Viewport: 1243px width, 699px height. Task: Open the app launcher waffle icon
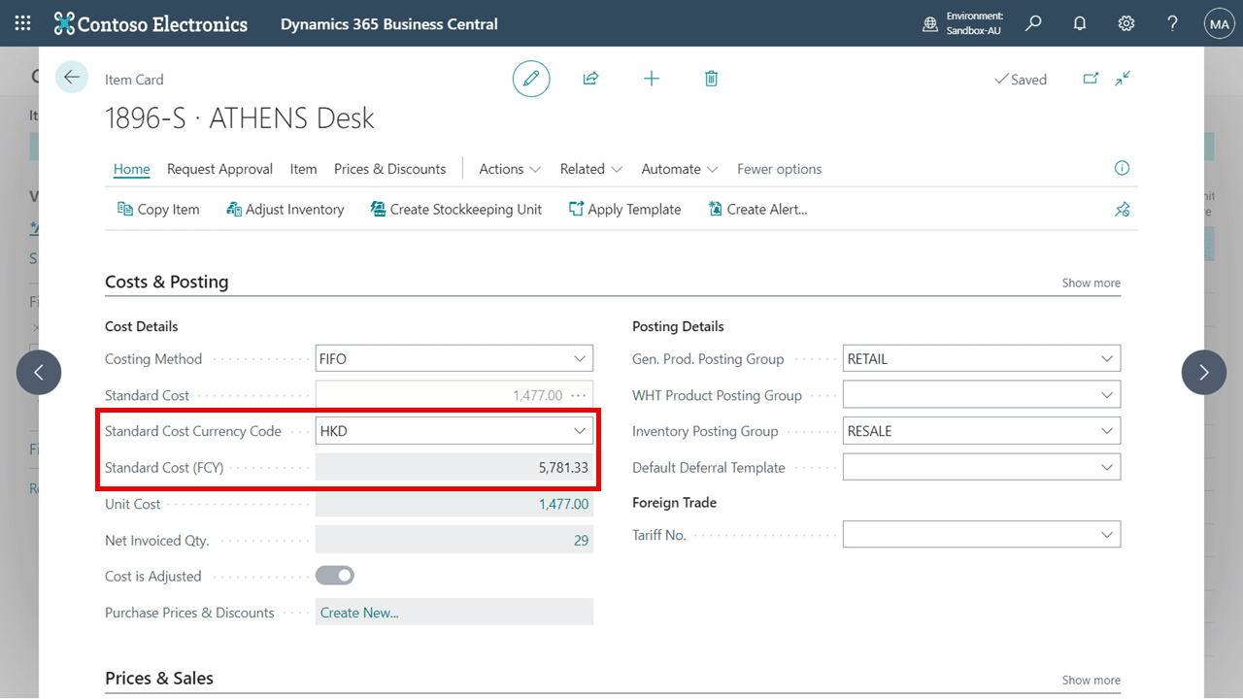[22, 23]
